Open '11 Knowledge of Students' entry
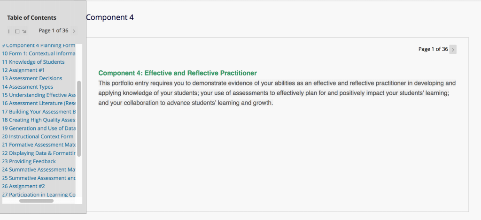The width and height of the screenshot is (481, 220). [33, 62]
